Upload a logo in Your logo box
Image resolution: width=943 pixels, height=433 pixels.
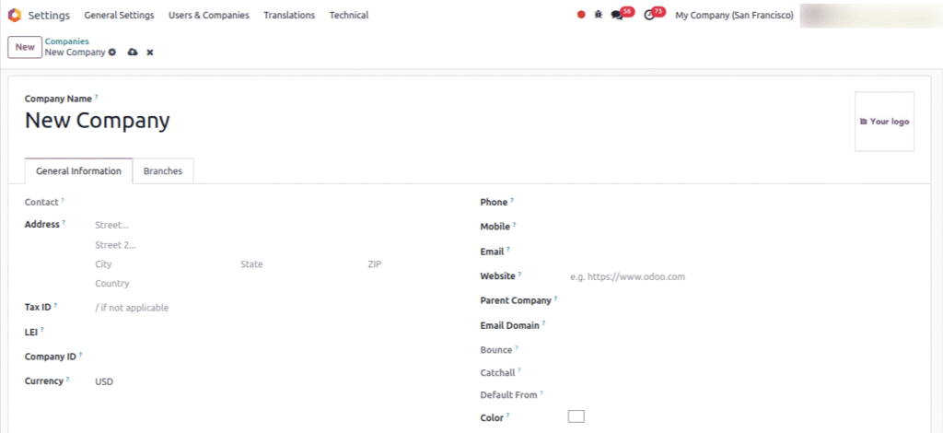(x=884, y=122)
